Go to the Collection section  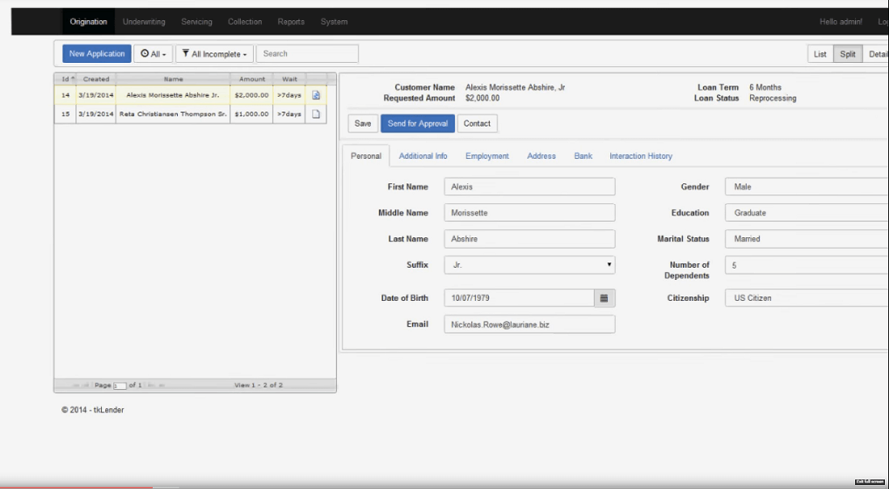(x=244, y=22)
